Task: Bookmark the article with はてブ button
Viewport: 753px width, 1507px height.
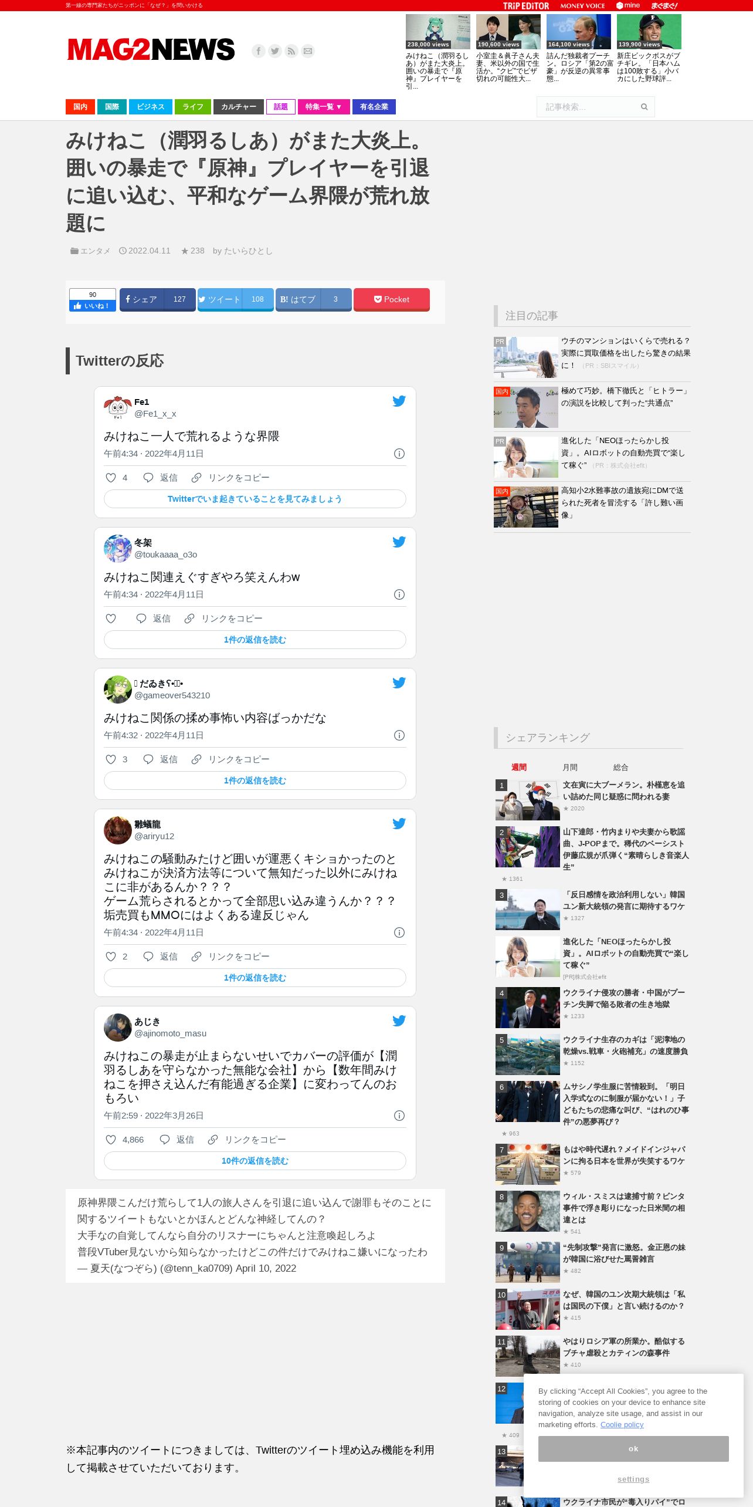Action: pos(314,299)
